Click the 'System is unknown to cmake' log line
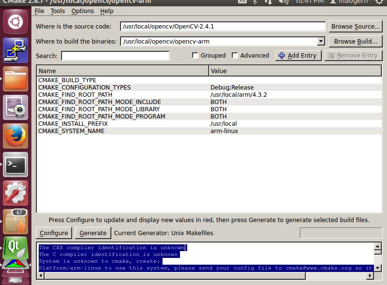The image size is (387, 285). [99, 261]
